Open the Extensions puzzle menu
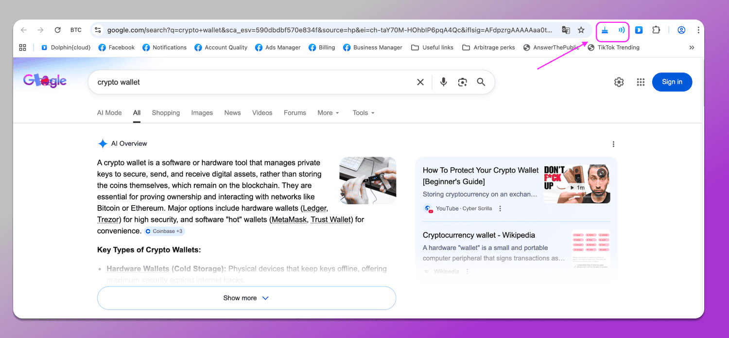The height and width of the screenshot is (338, 729). tap(656, 30)
